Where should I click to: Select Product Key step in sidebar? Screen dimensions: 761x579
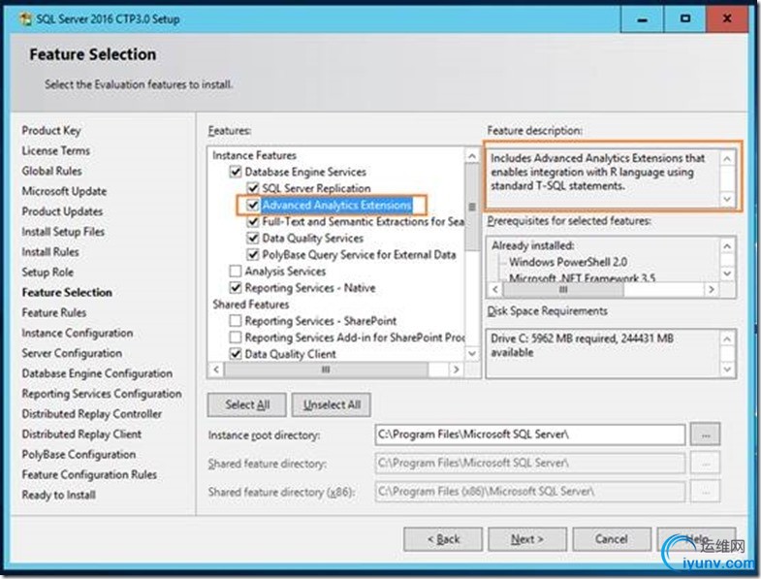[51, 131]
